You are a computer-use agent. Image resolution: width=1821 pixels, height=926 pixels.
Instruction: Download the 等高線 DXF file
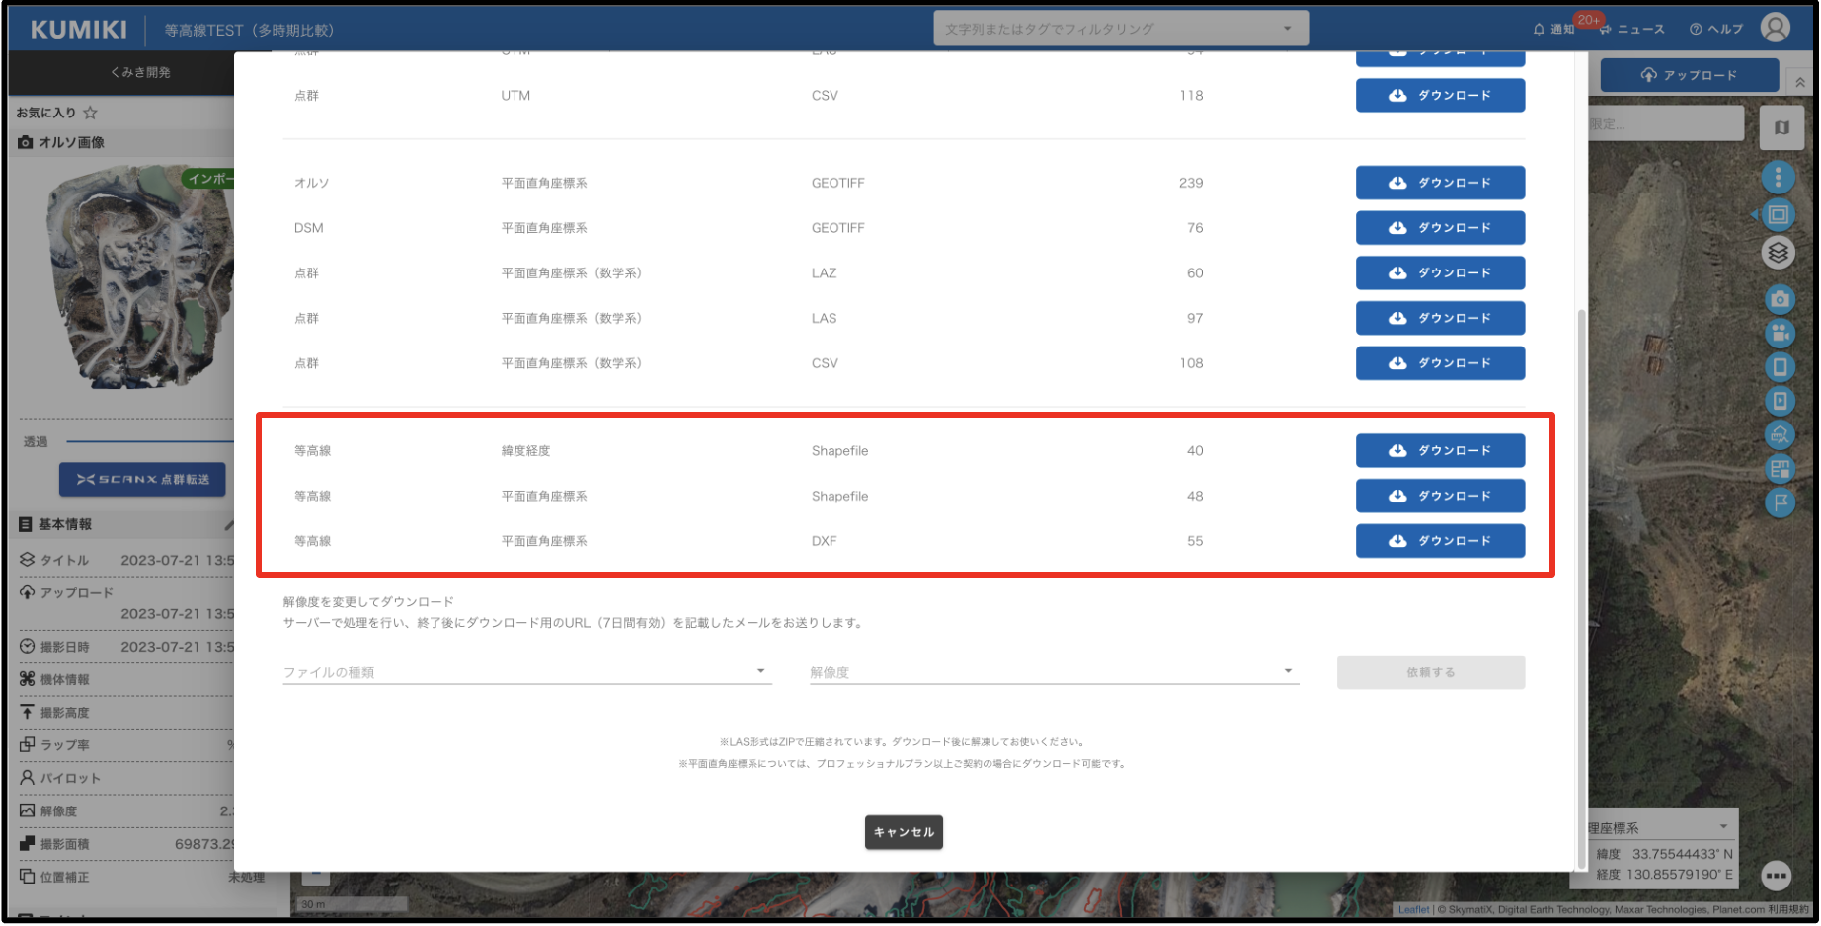(x=1440, y=540)
